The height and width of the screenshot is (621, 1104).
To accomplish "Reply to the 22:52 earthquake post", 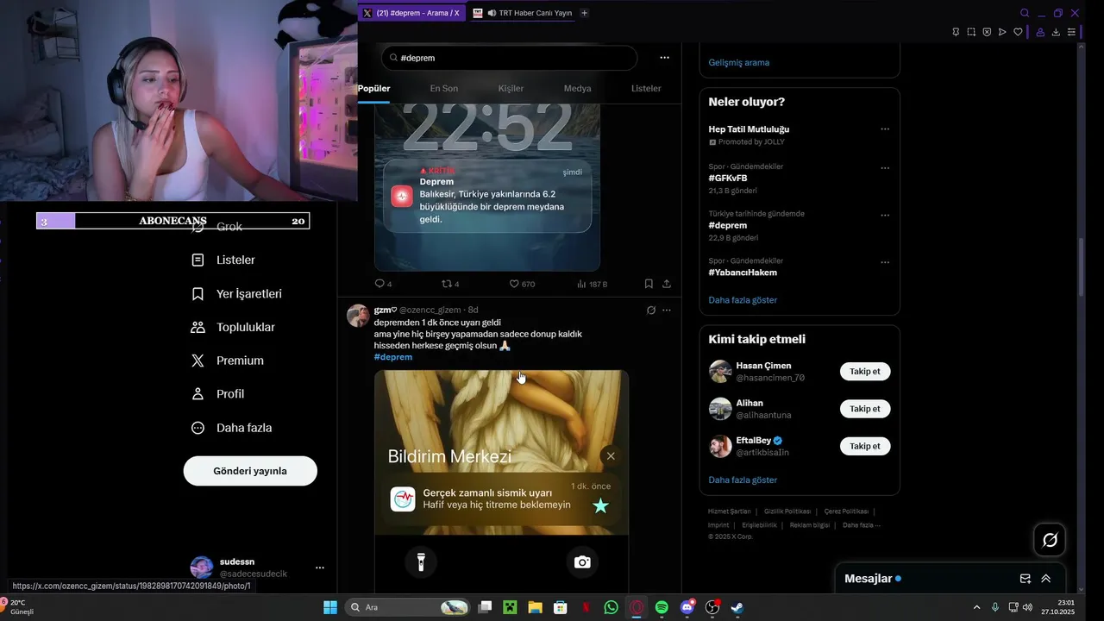I will (383, 284).
